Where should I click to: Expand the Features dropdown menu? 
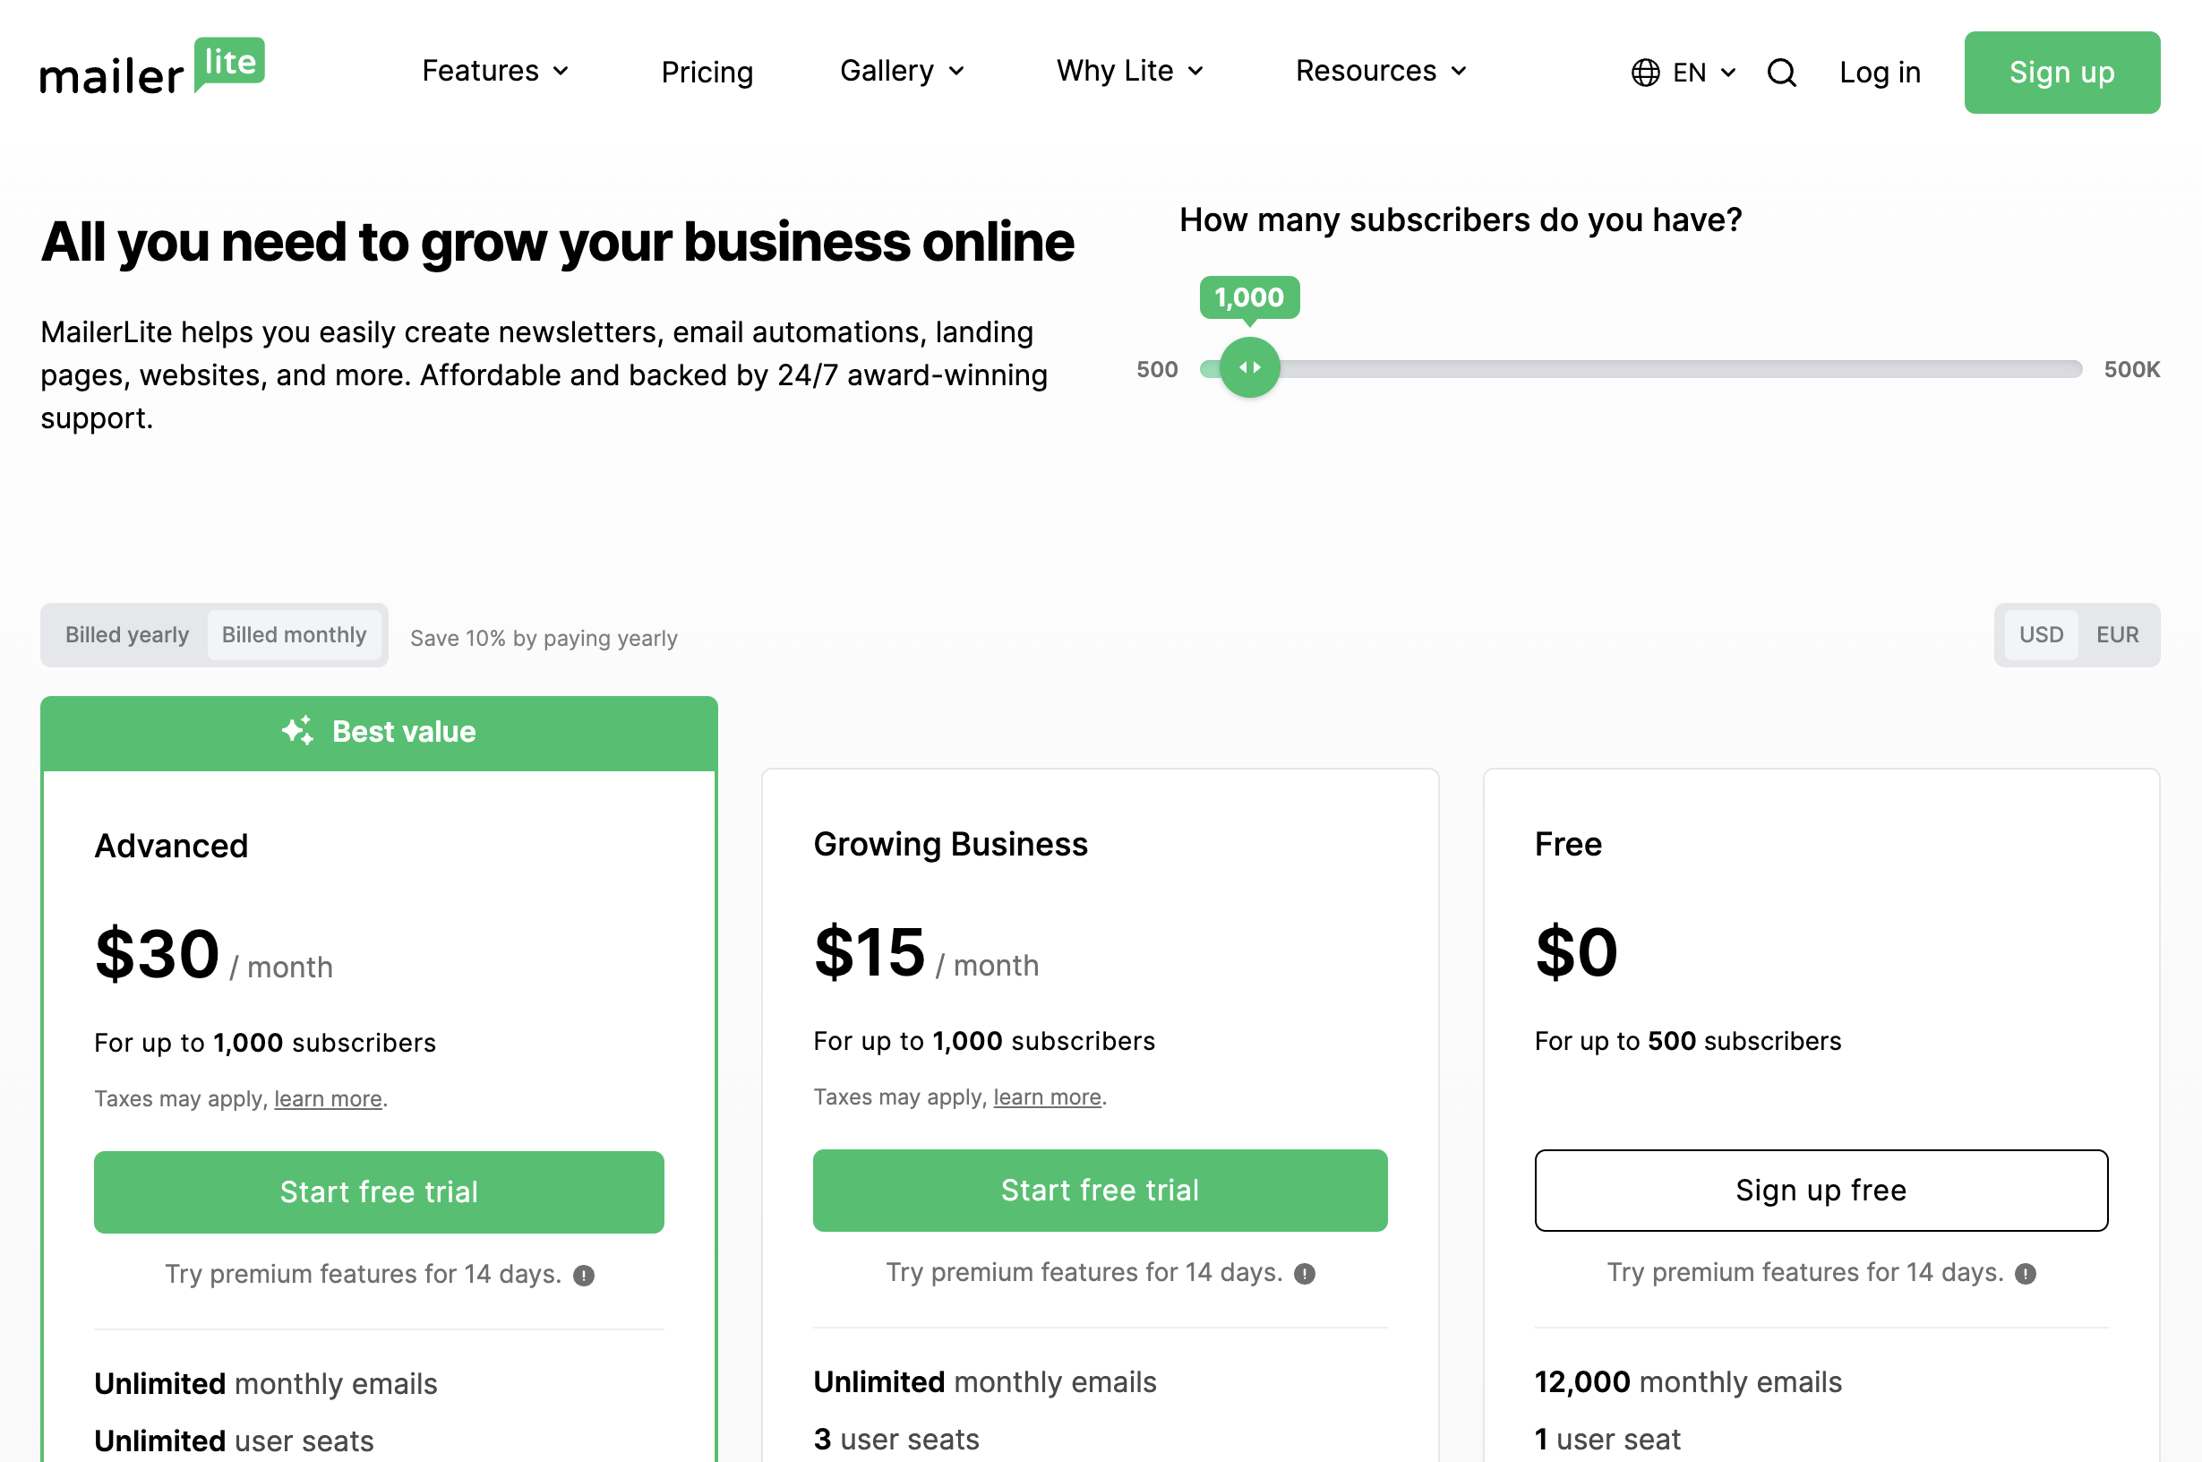(495, 72)
